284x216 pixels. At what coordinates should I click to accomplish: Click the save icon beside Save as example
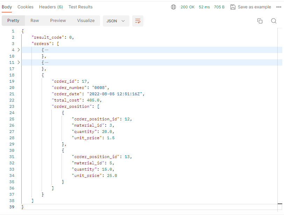tap(233, 7)
